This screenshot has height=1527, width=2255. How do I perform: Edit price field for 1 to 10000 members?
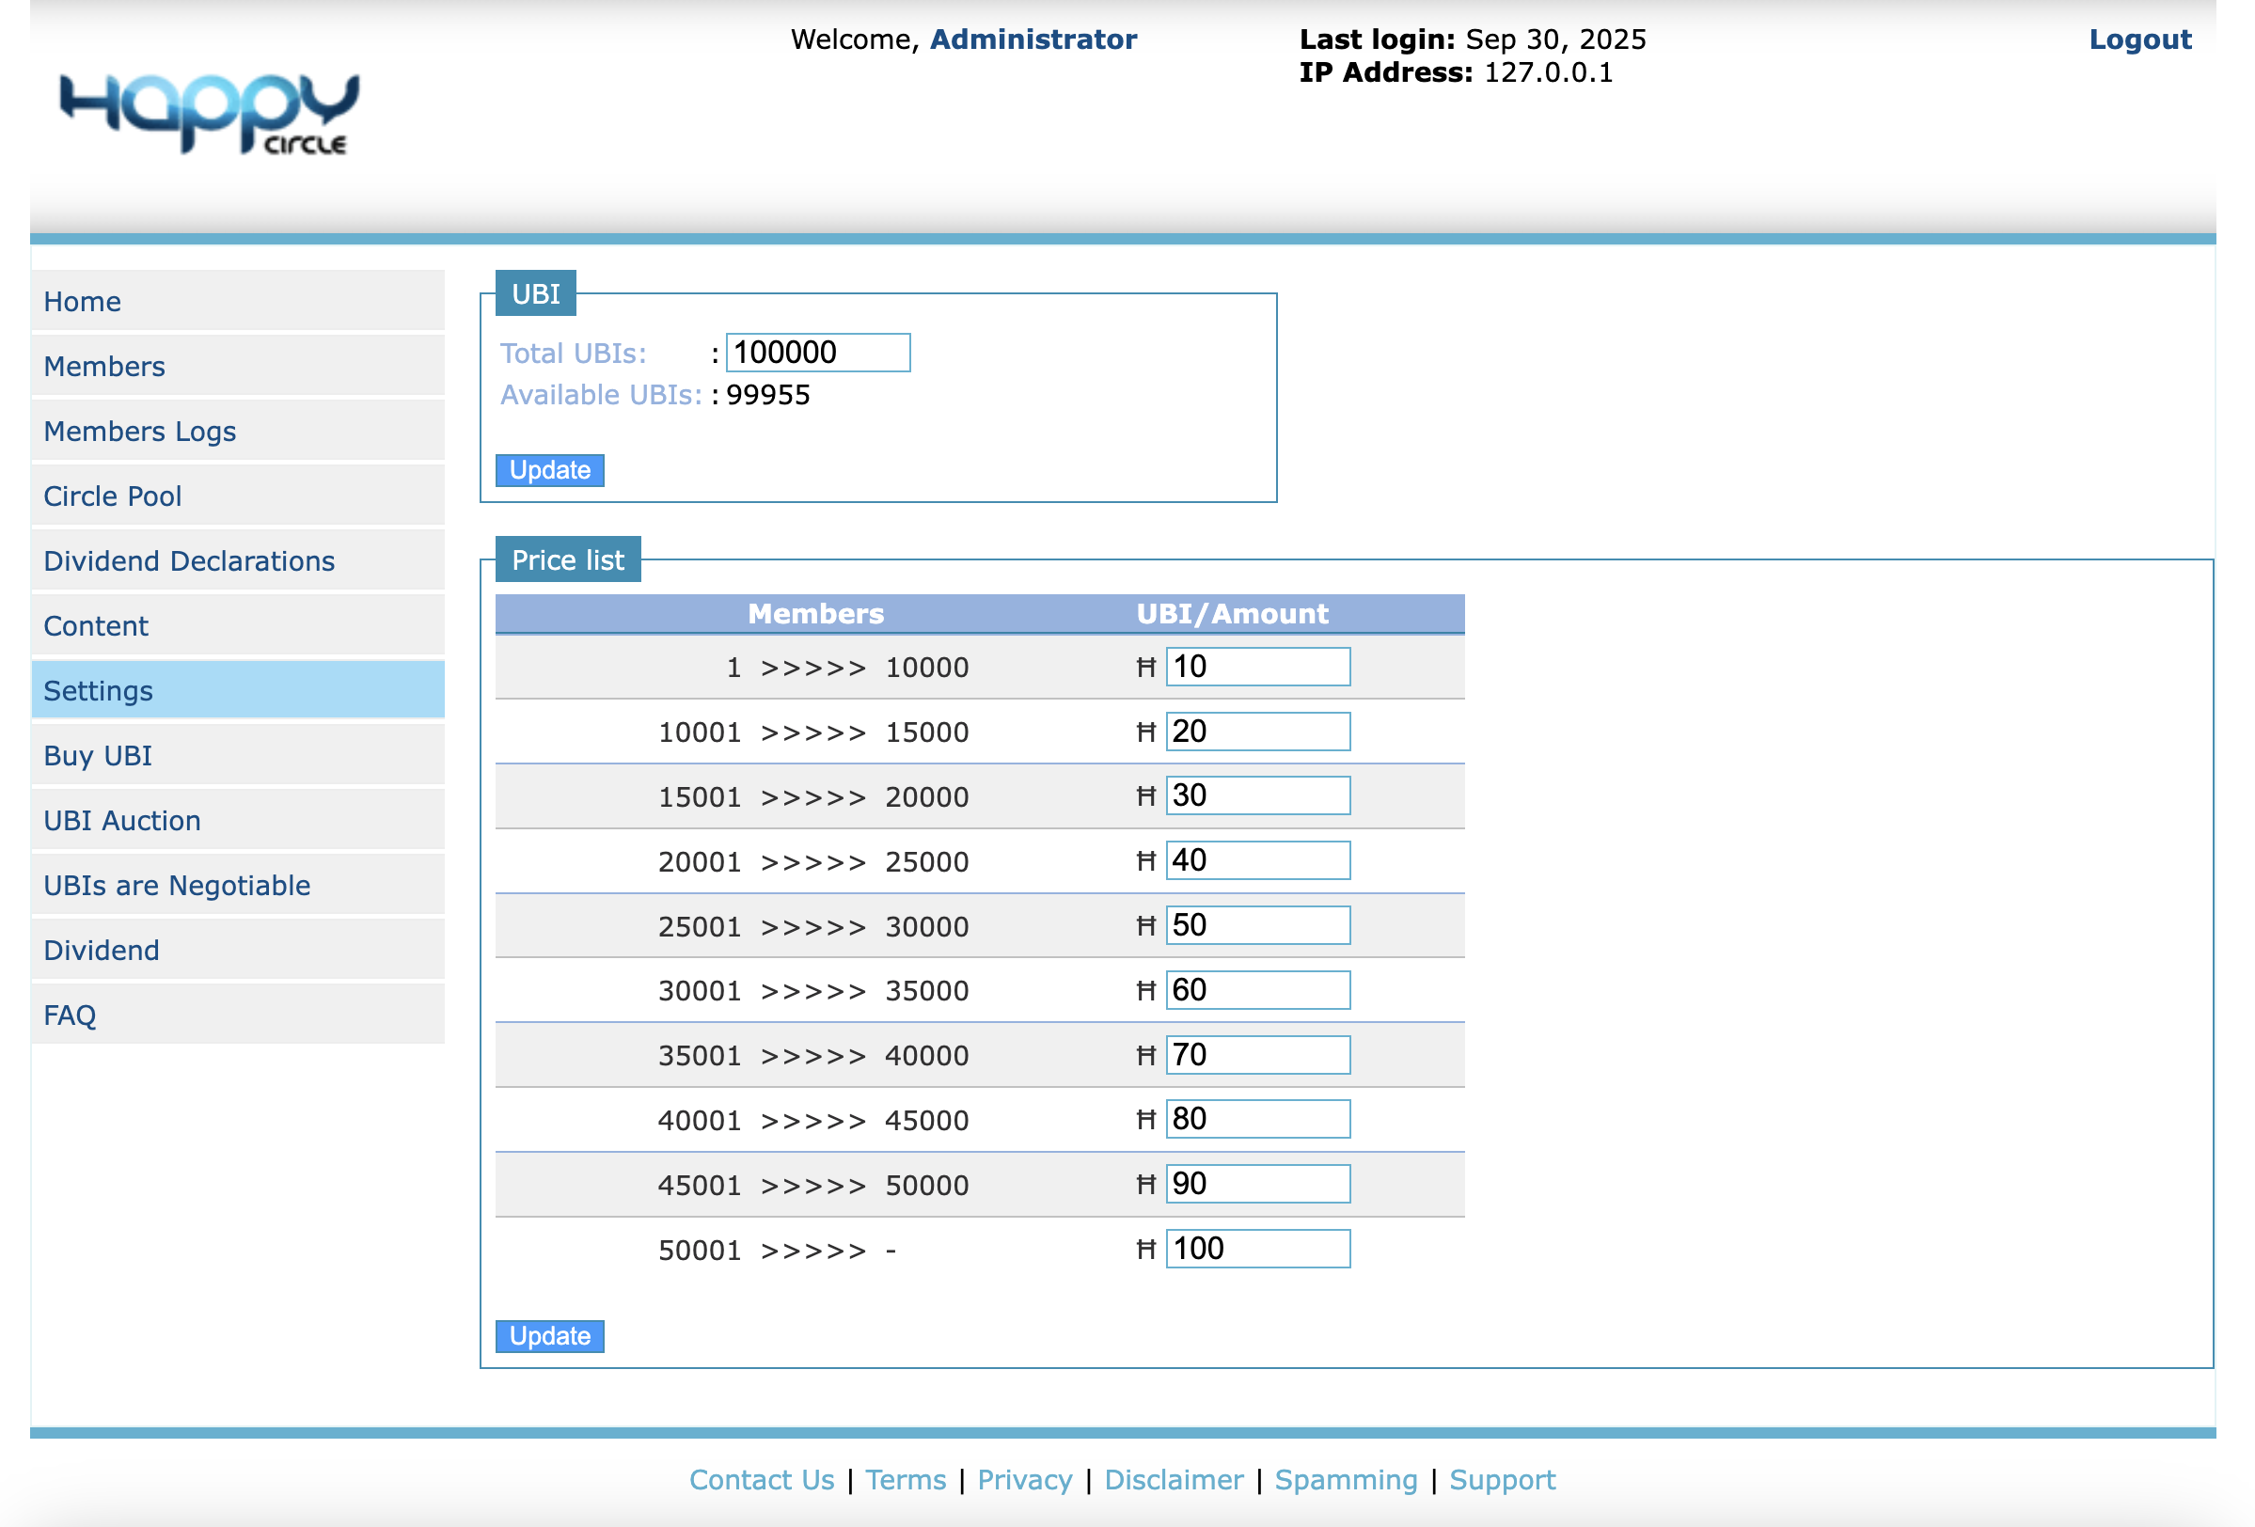(x=1257, y=667)
